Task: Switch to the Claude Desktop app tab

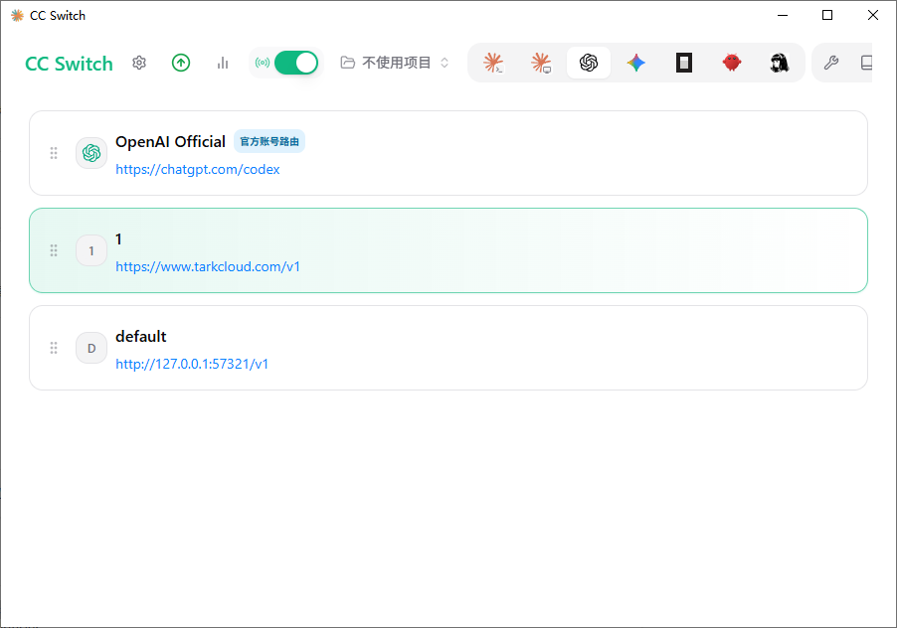Action: 541,63
